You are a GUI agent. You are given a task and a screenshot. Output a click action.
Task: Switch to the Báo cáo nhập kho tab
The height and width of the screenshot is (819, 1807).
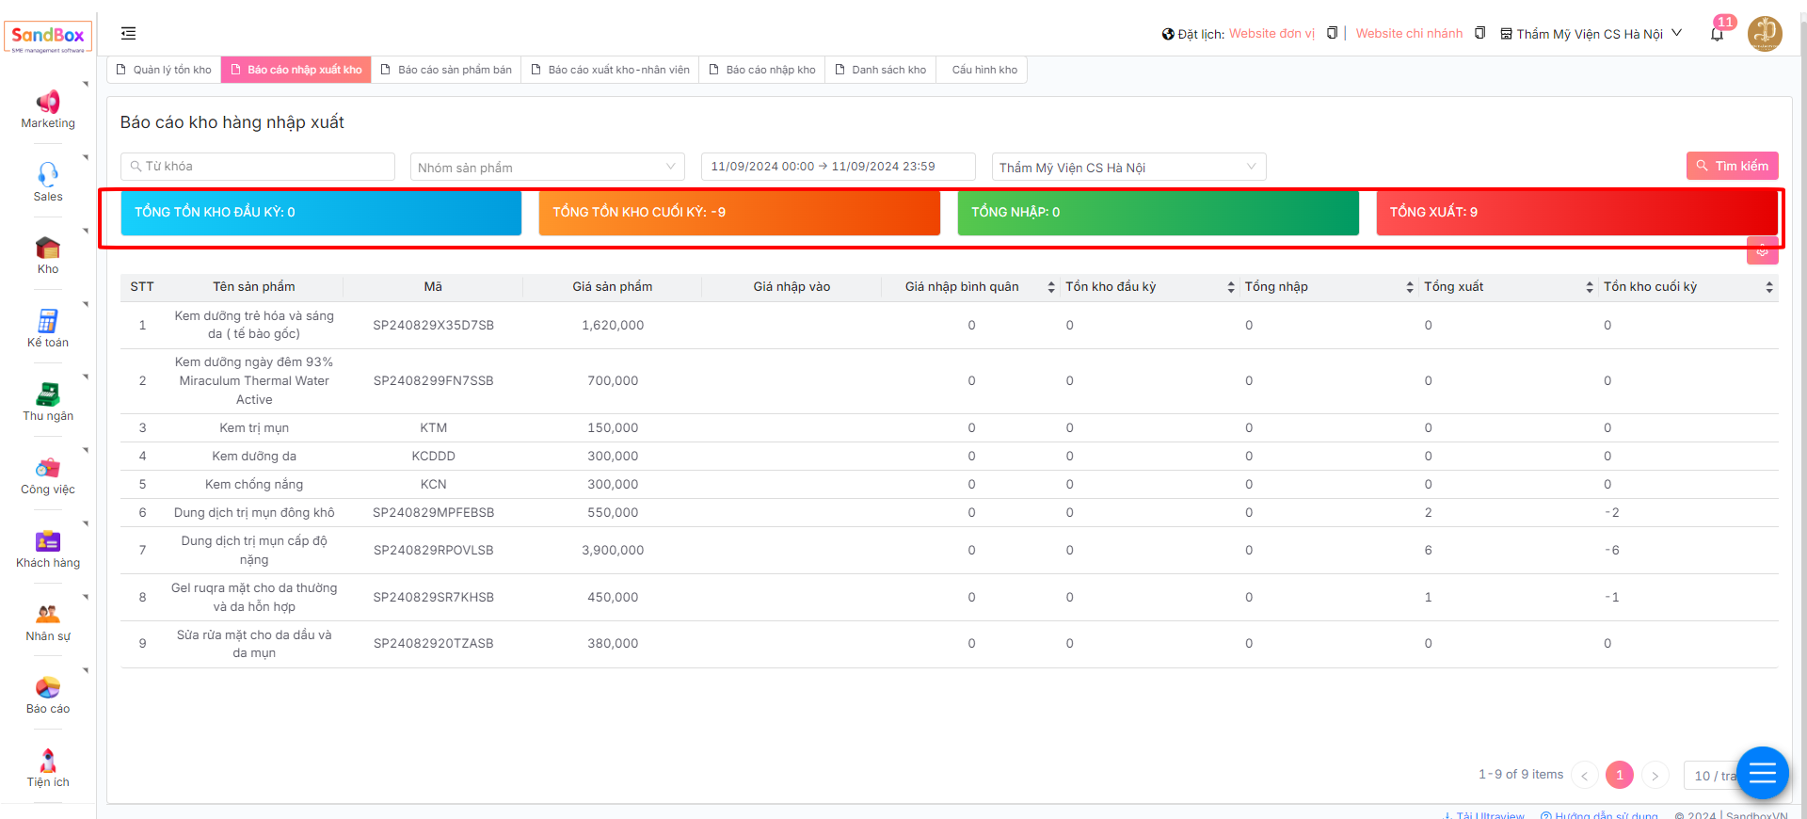point(761,70)
